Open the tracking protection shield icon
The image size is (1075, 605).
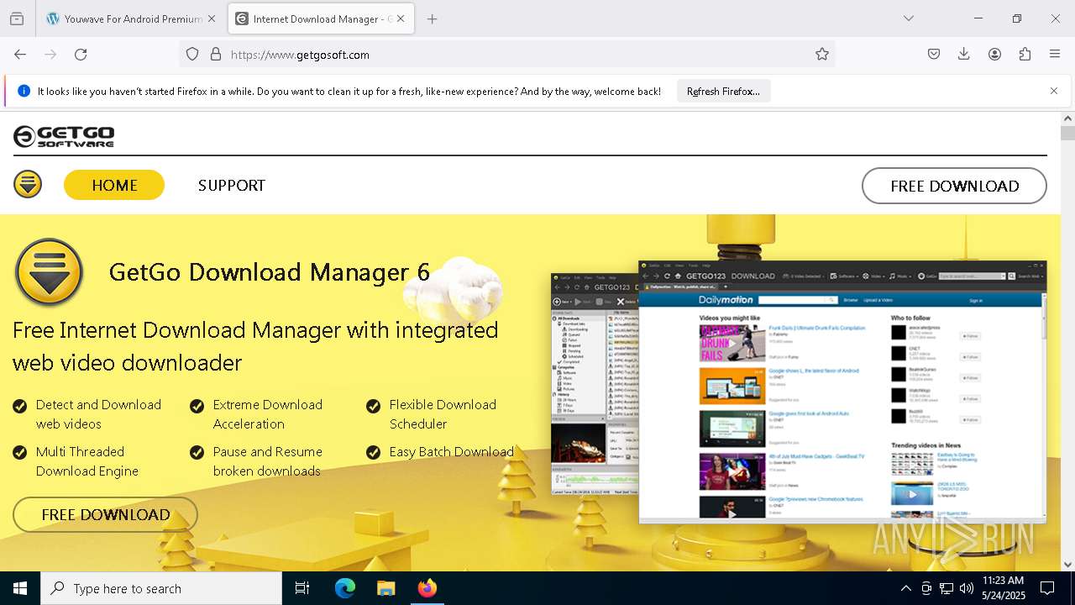[192, 54]
